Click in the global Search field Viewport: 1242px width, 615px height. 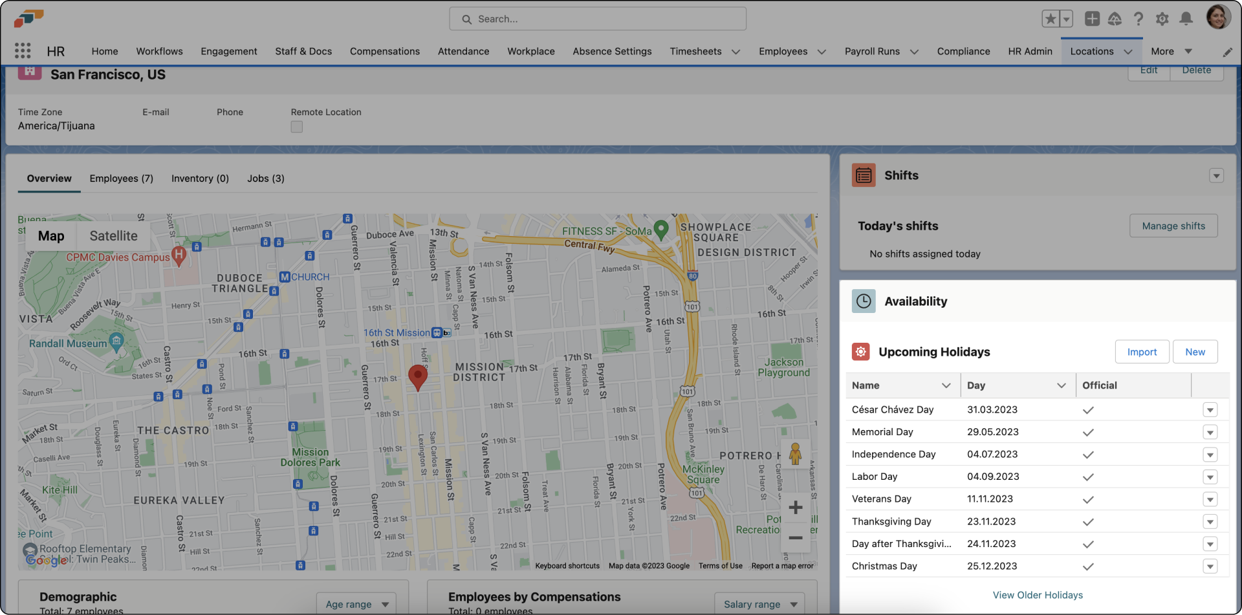[x=598, y=19]
